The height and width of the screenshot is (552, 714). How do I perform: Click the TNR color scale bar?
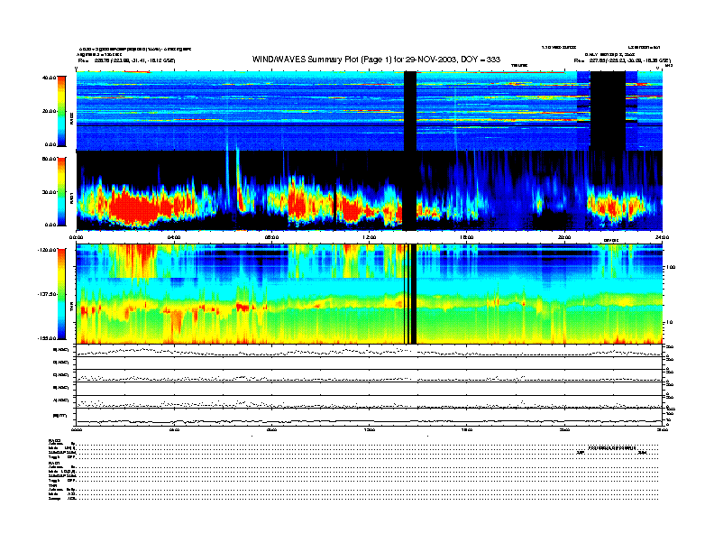(x=61, y=294)
